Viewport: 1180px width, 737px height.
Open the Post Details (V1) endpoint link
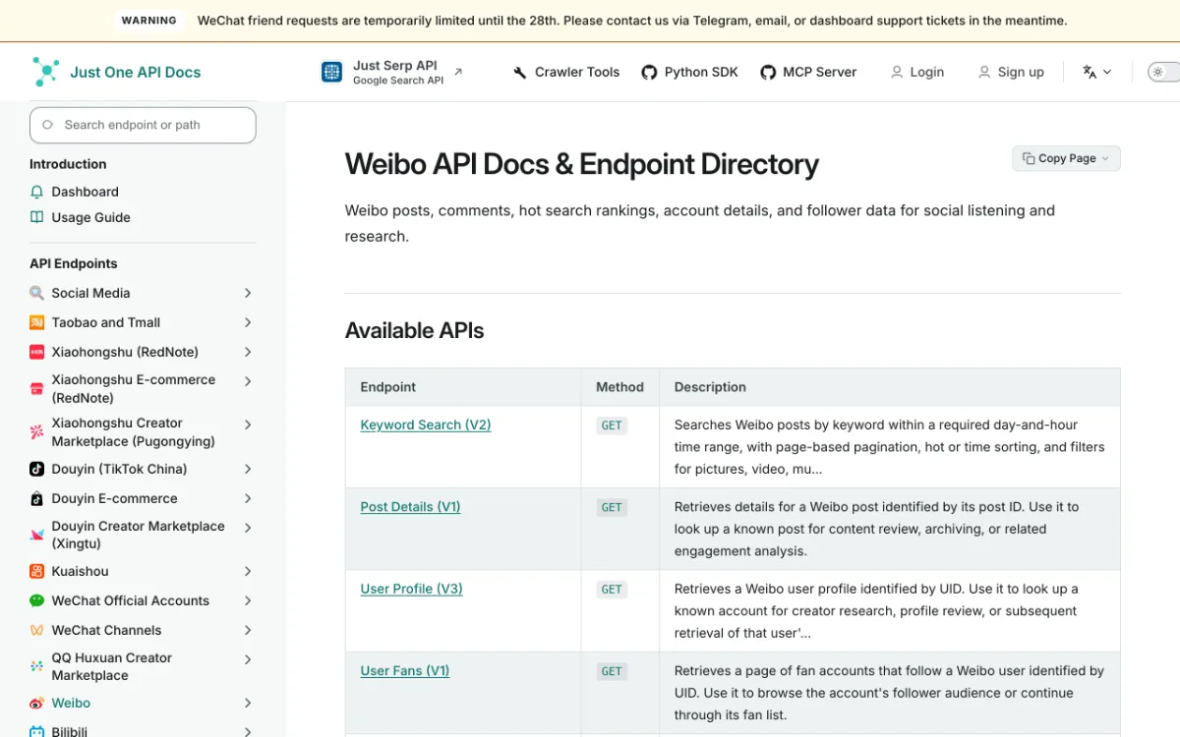[410, 507]
